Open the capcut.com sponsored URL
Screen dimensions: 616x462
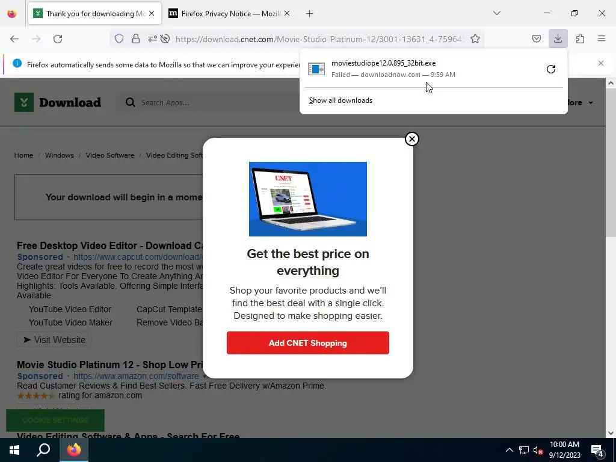click(x=138, y=257)
